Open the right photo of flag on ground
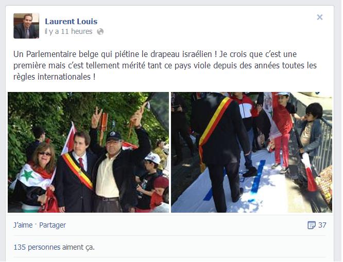 [251, 152]
